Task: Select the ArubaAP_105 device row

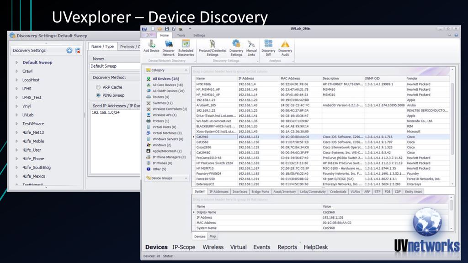Action: 322,105
